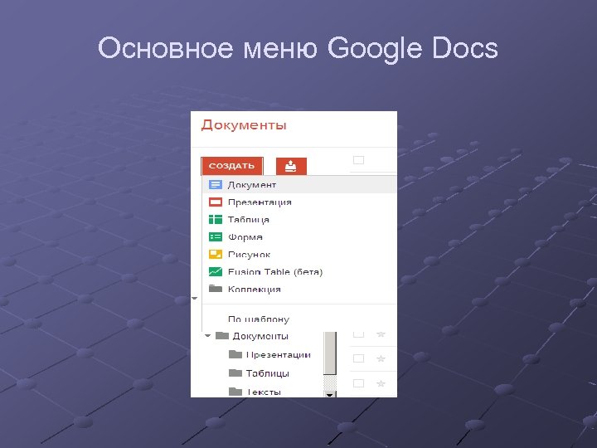Star the item in the Презентации row
The width and height of the screenshot is (597, 448).
(381, 358)
